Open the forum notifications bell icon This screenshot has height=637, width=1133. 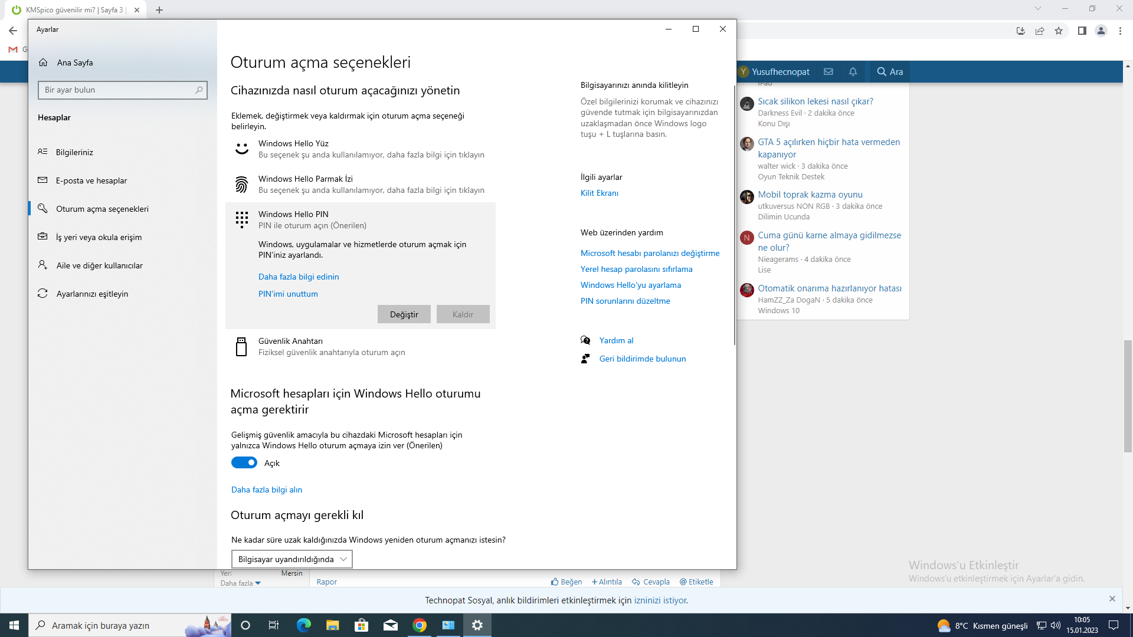coord(853,71)
